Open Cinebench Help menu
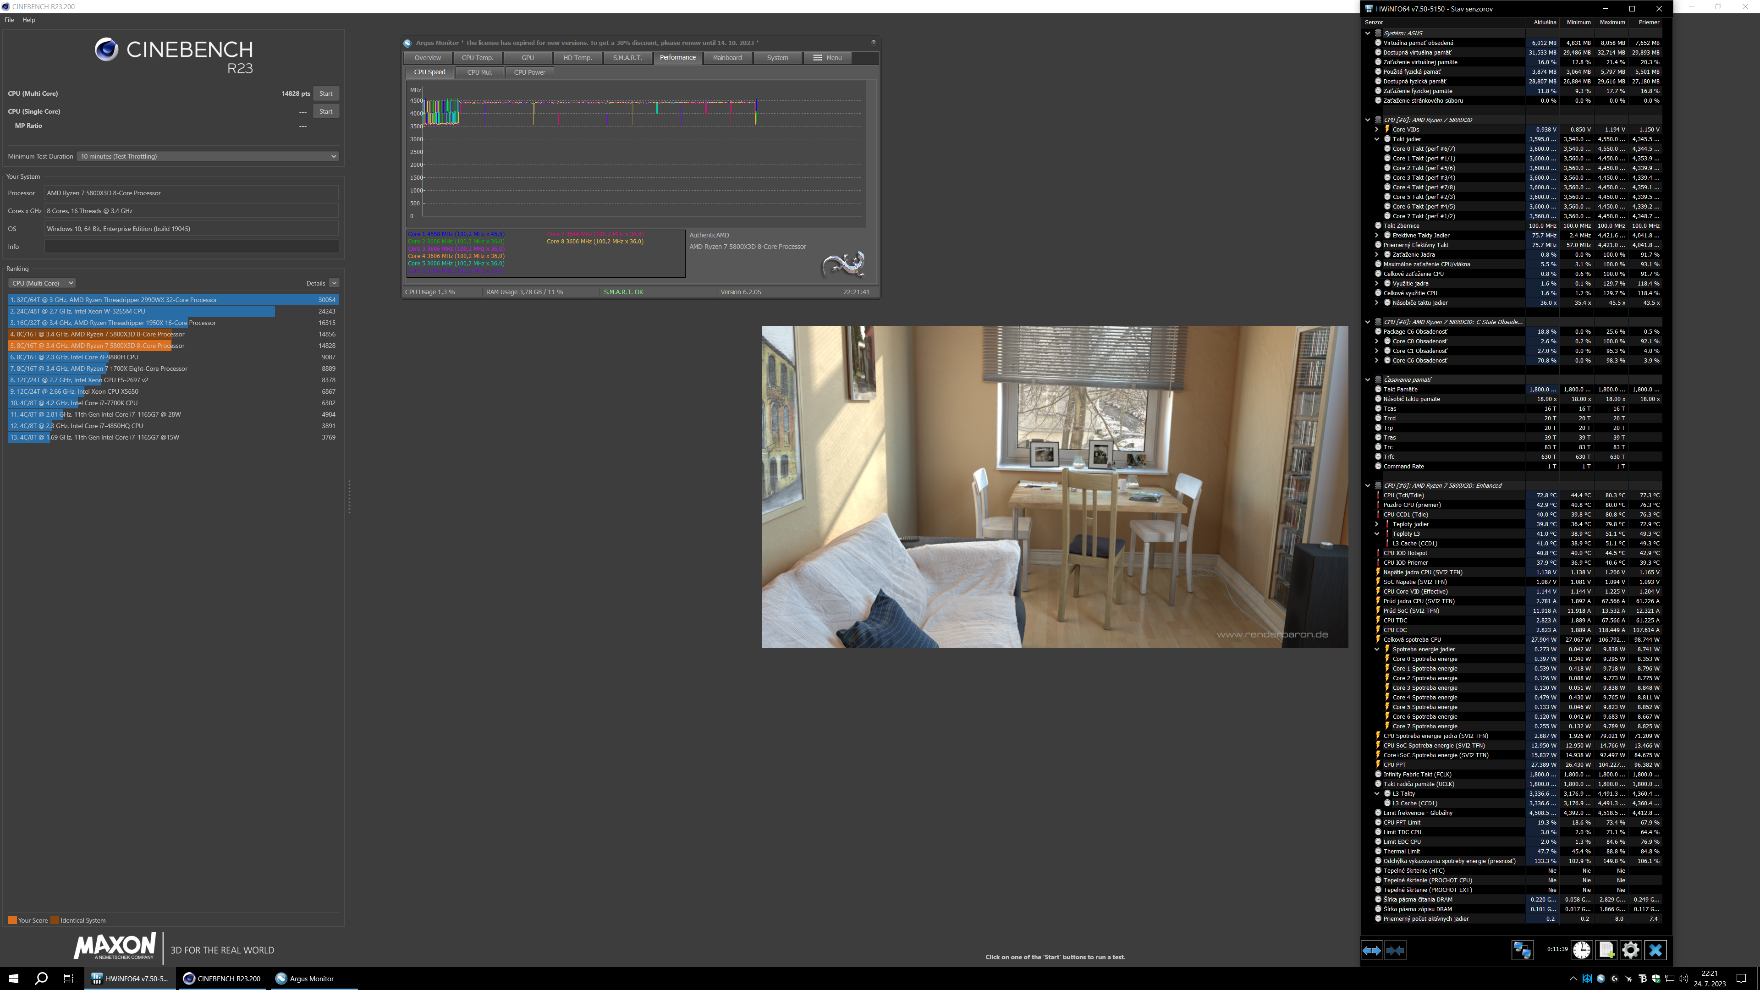Screen dimensions: 1760x990 (x=29, y=20)
